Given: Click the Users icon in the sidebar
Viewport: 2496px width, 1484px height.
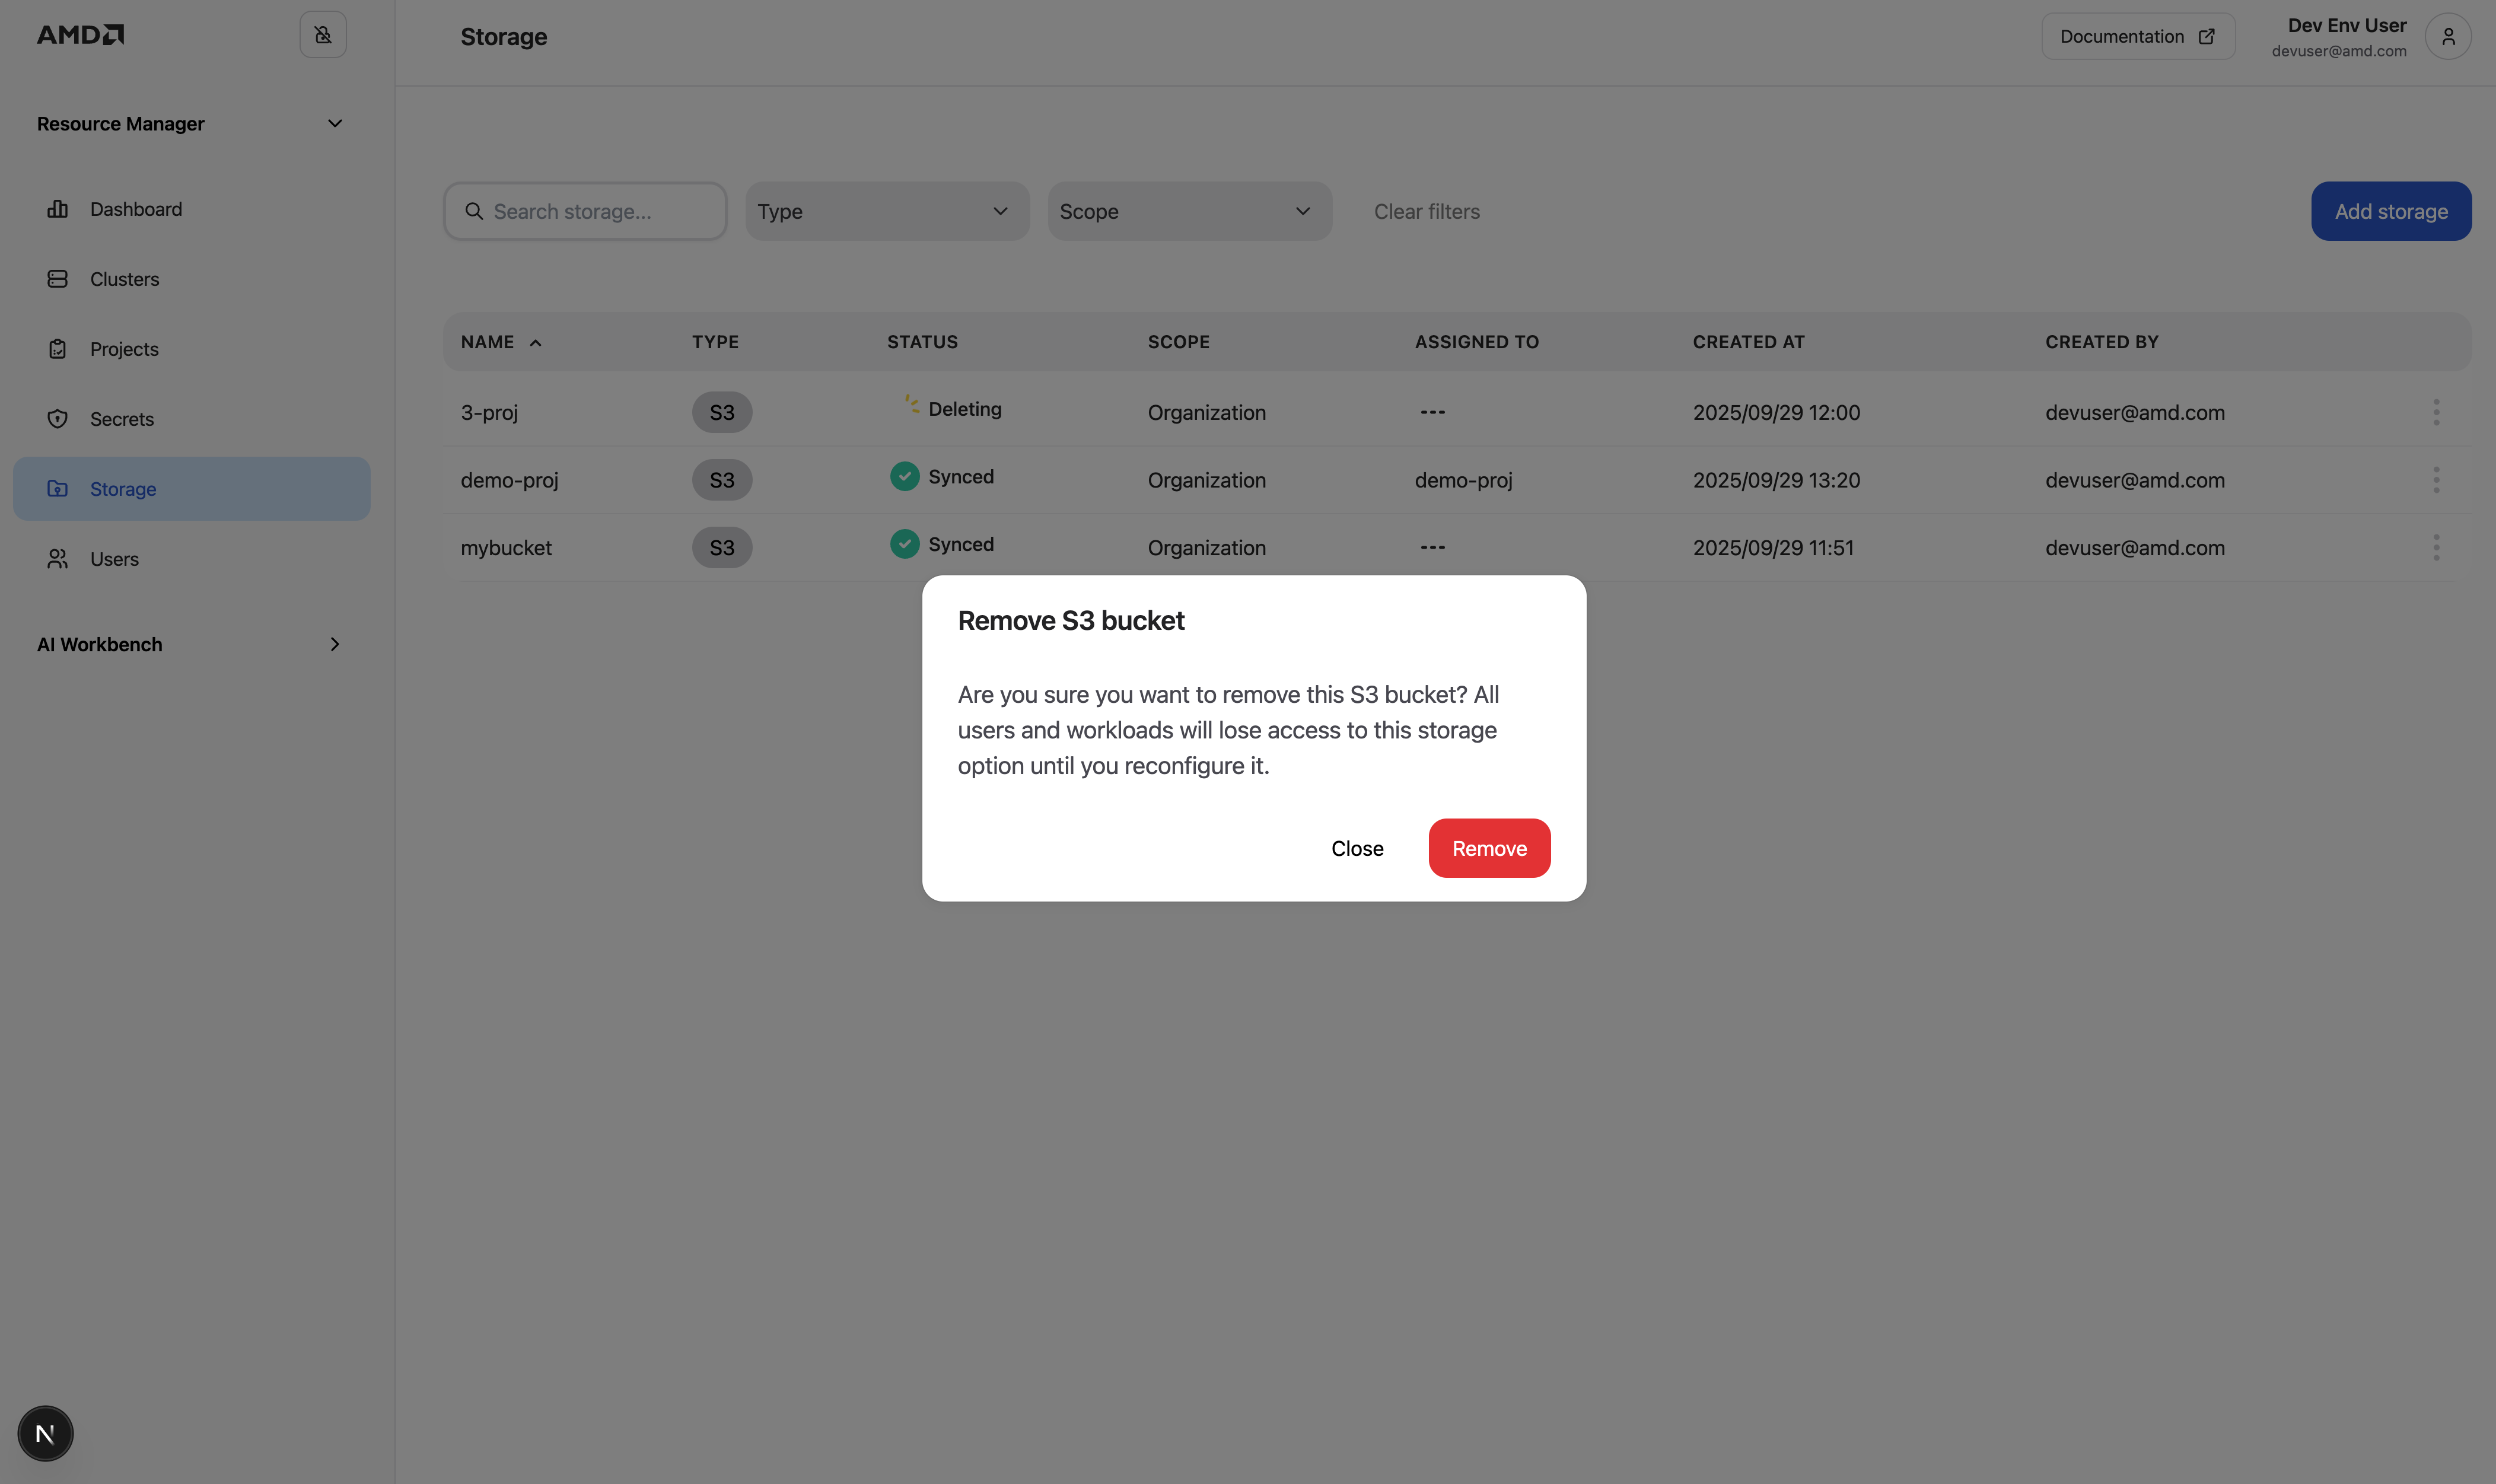Looking at the screenshot, I should pos(57,559).
